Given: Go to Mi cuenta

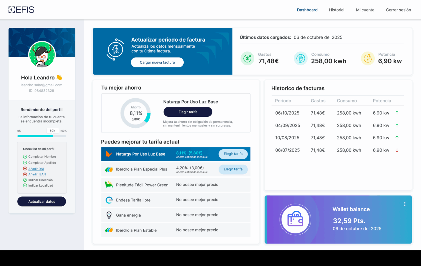Looking at the screenshot, I should click(x=365, y=10).
